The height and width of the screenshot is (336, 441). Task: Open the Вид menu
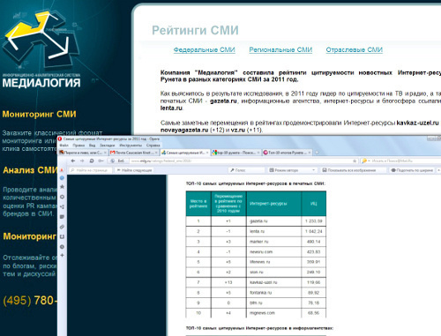(93, 146)
